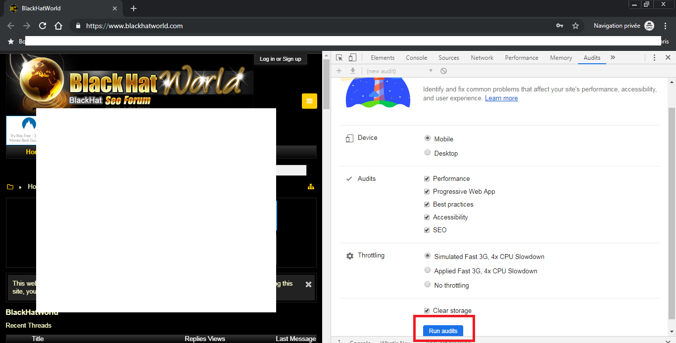The width and height of the screenshot is (676, 343).
Task: Restore down the browser window
Action: [646, 4]
